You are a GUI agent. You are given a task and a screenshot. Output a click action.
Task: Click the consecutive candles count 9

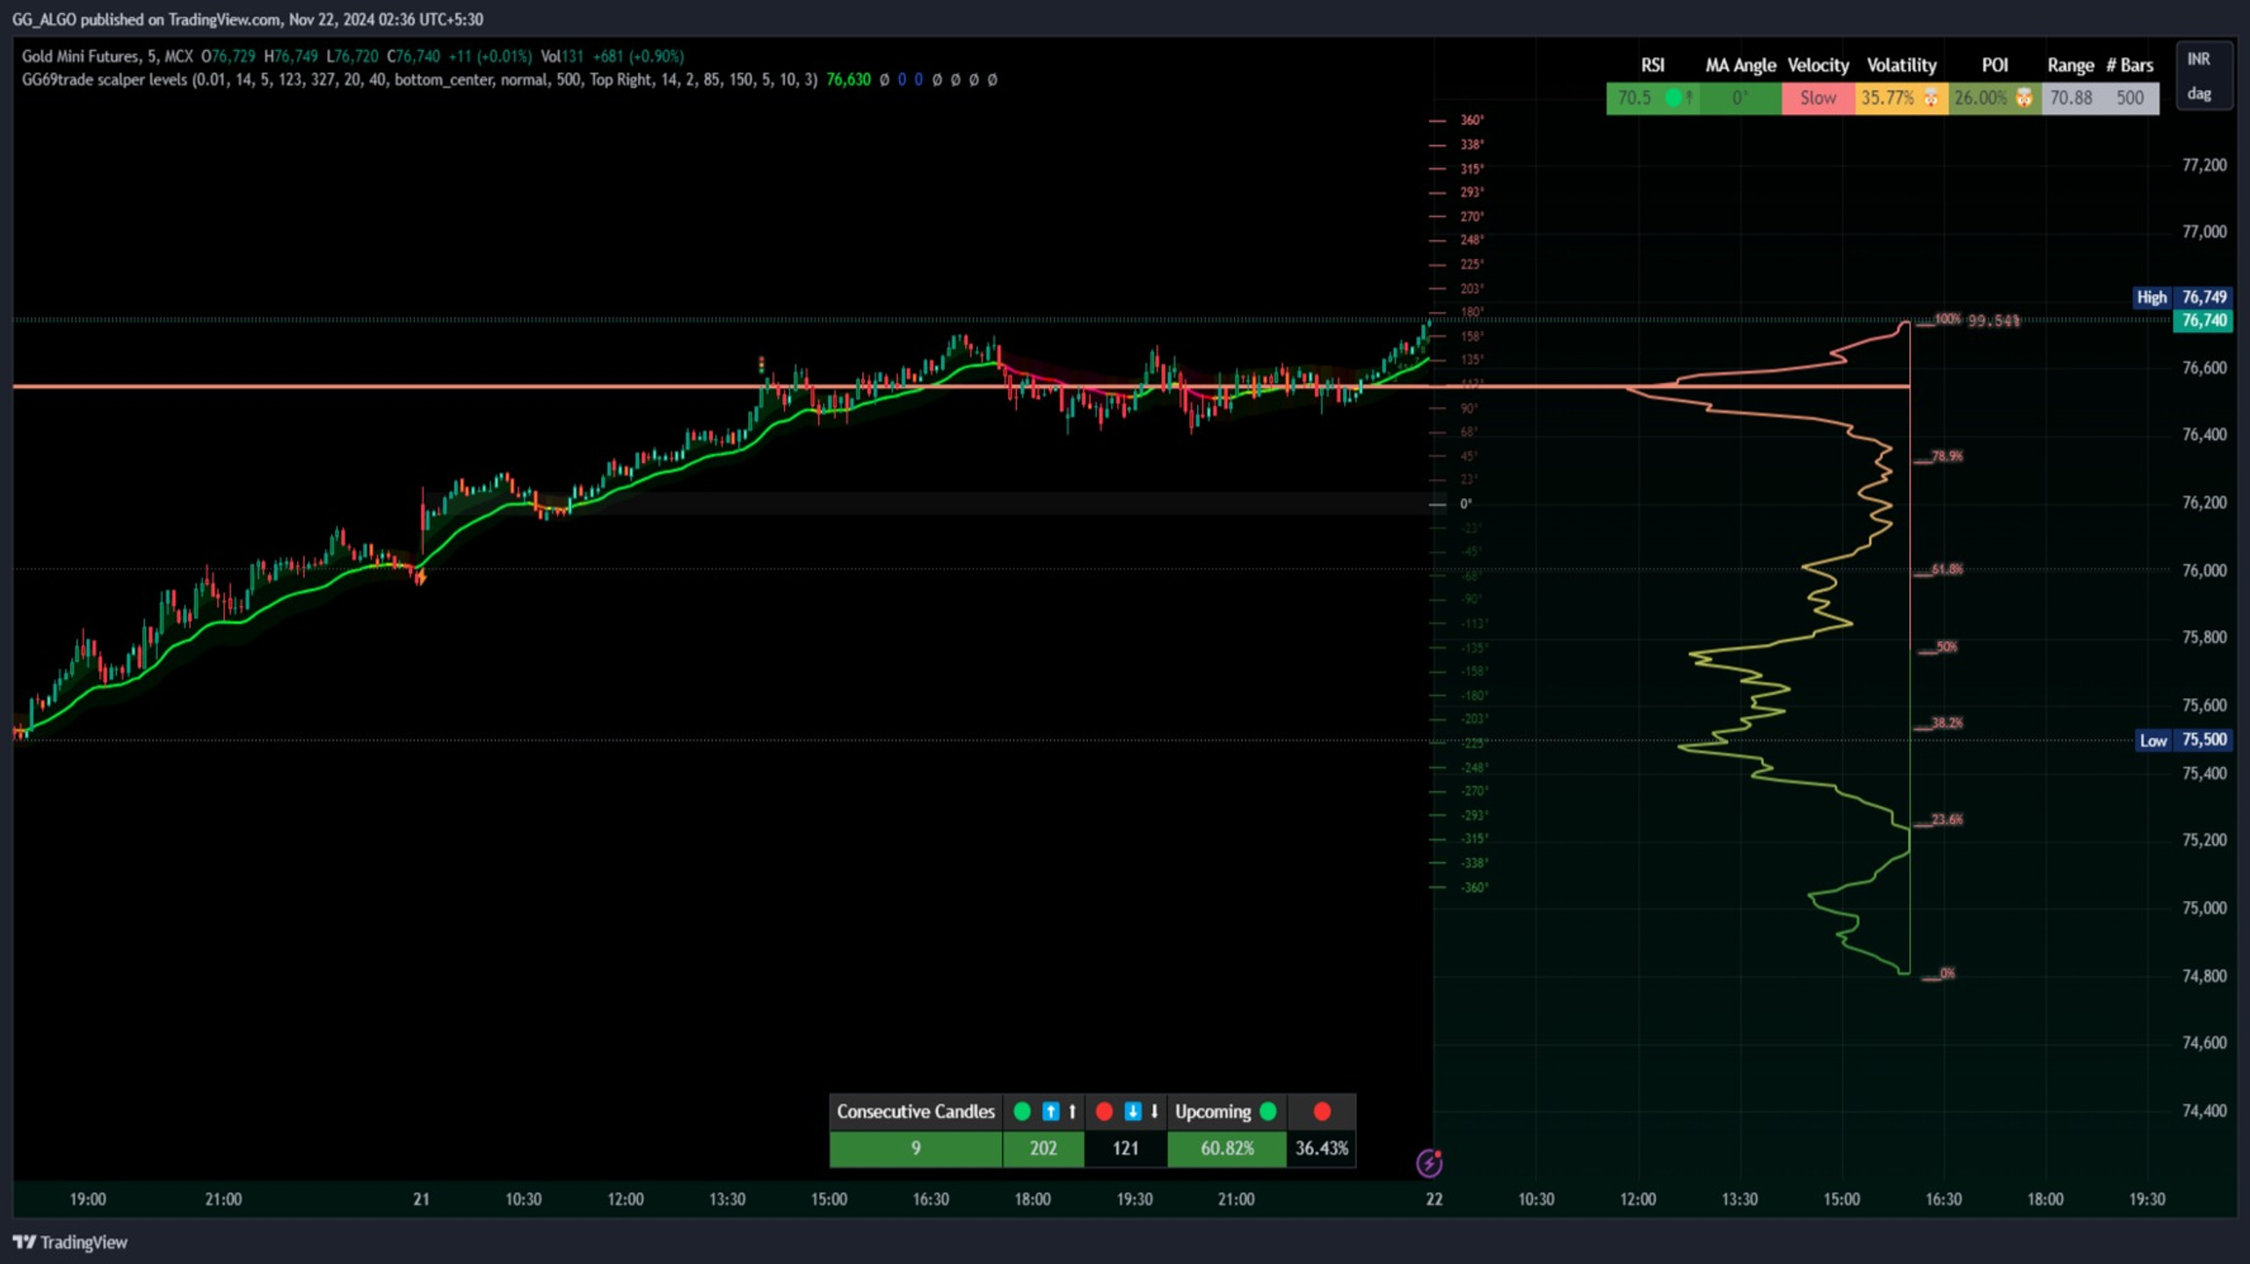[915, 1148]
